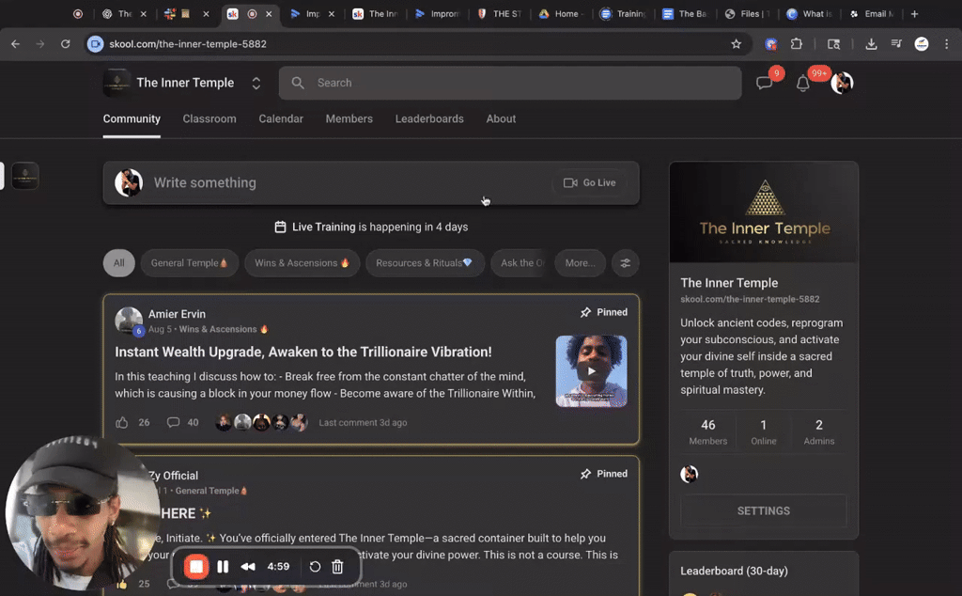Go forward with the browser forward arrow

coord(40,44)
